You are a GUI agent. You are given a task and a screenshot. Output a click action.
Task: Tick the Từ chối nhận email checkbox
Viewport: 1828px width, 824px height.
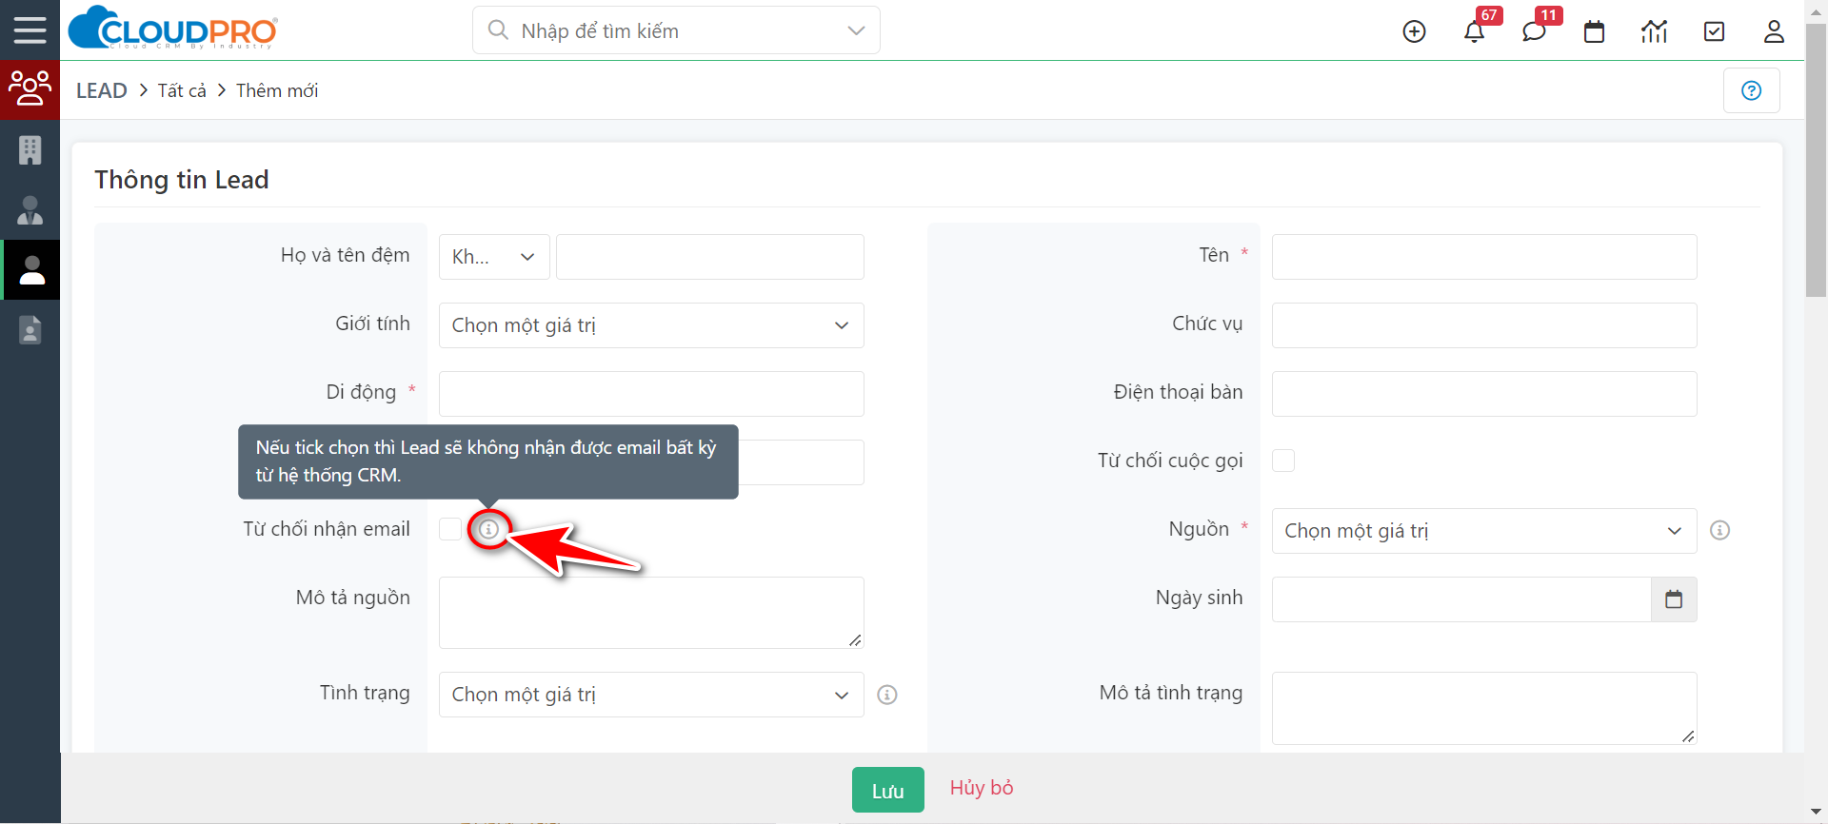[x=450, y=529]
